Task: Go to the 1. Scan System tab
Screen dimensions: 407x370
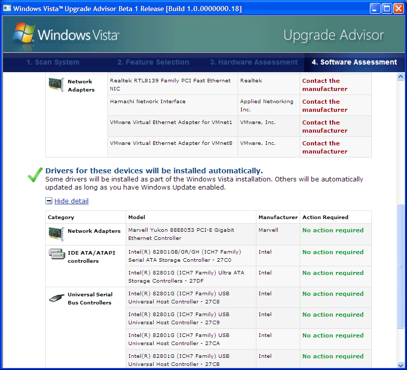Action: [53, 62]
